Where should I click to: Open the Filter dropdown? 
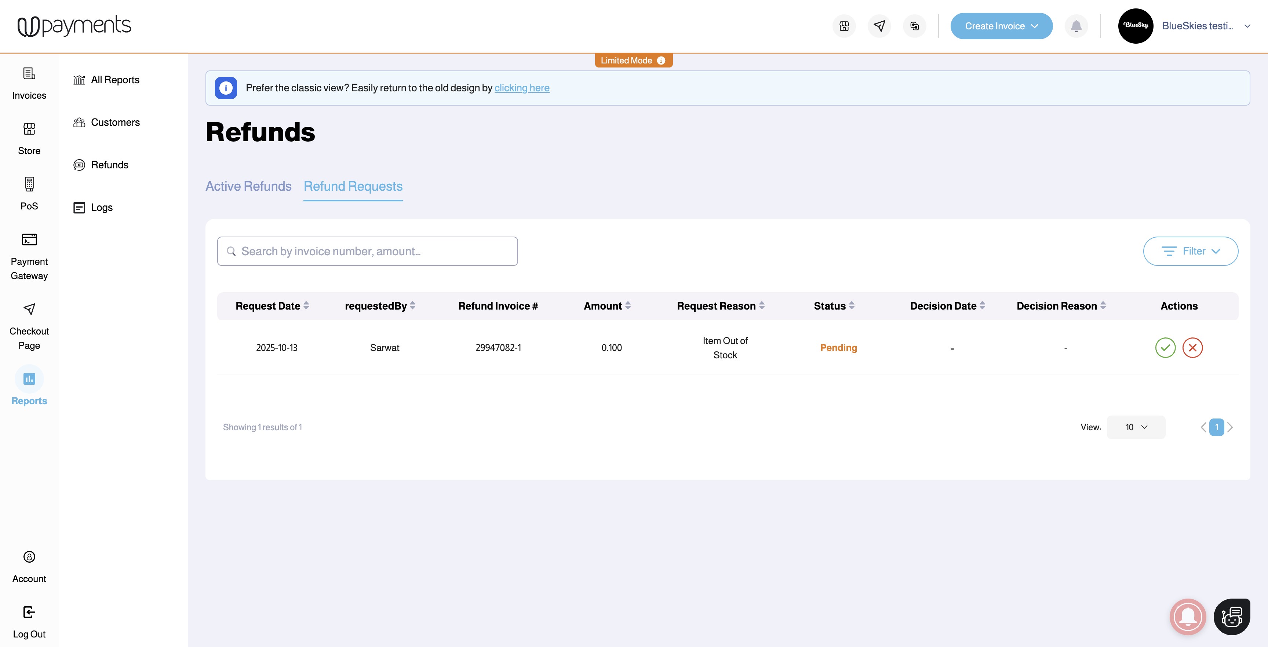[x=1190, y=251]
